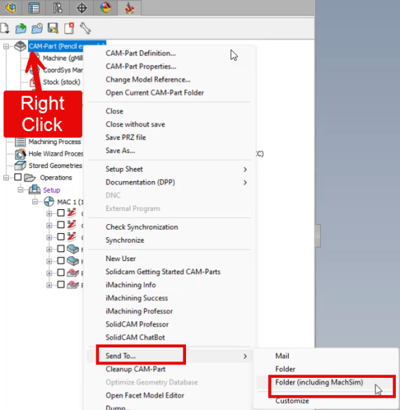
Task: Click the Machining Process list icon
Action: (20, 141)
